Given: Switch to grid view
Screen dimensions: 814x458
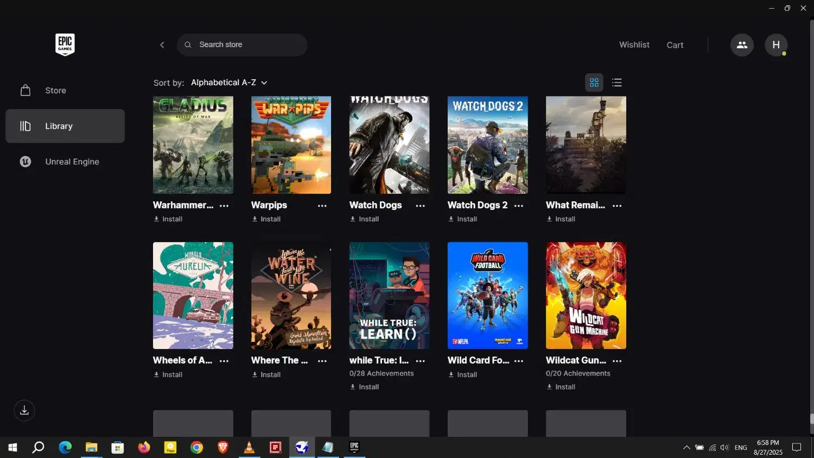Looking at the screenshot, I should point(594,82).
